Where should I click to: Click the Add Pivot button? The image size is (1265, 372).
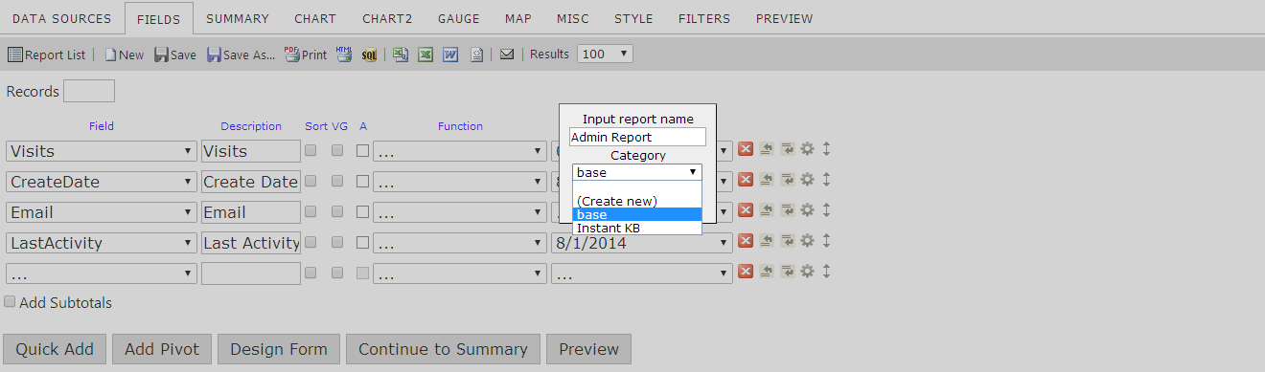[162, 349]
